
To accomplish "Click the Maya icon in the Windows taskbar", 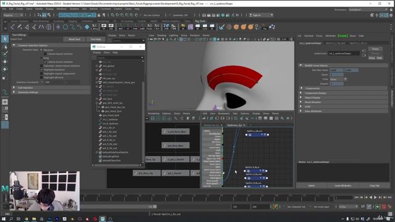I will pos(102,219).
